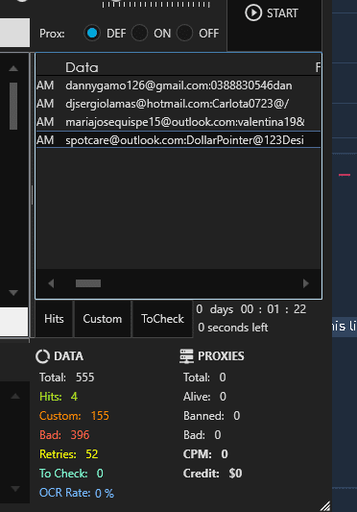357x512 pixels.
Task: Click the green 'Hits: 4' statistic
Action: click(x=59, y=397)
